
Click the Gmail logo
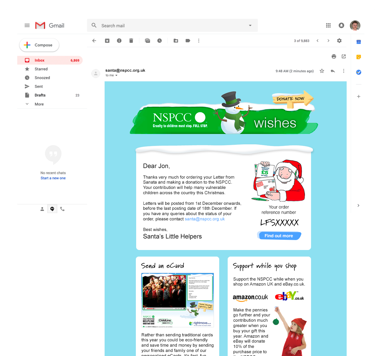[x=50, y=26]
